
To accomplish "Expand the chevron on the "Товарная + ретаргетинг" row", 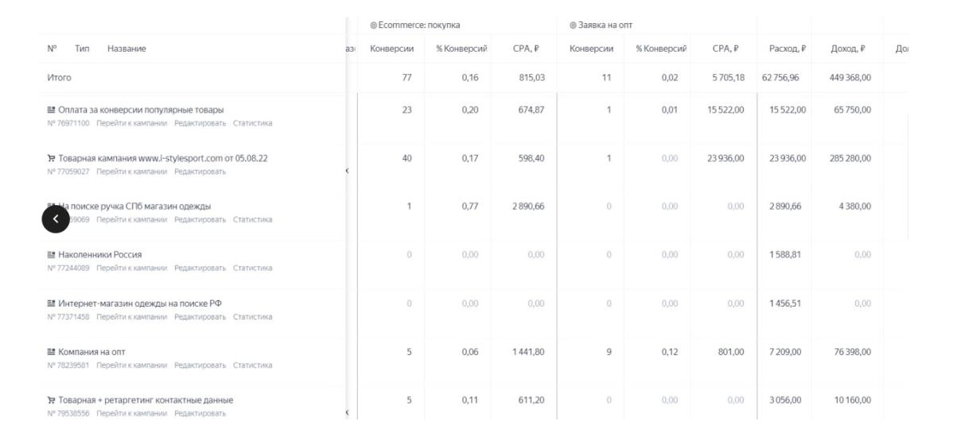I will [x=346, y=412].
